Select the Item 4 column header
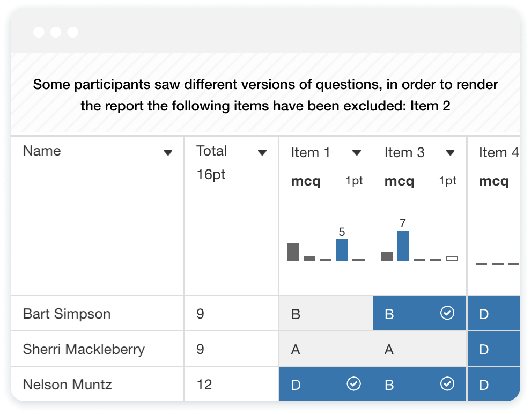Viewport: 531px width, 414px height. click(498, 153)
